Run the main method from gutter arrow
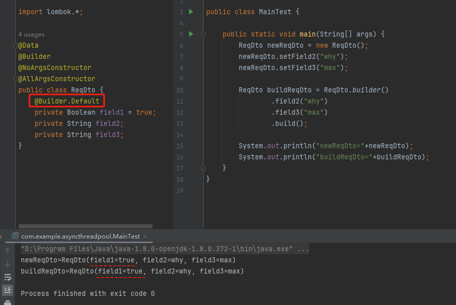Viewport: 456px width, 305px height. pyautogui.click(x=191, y=34)
